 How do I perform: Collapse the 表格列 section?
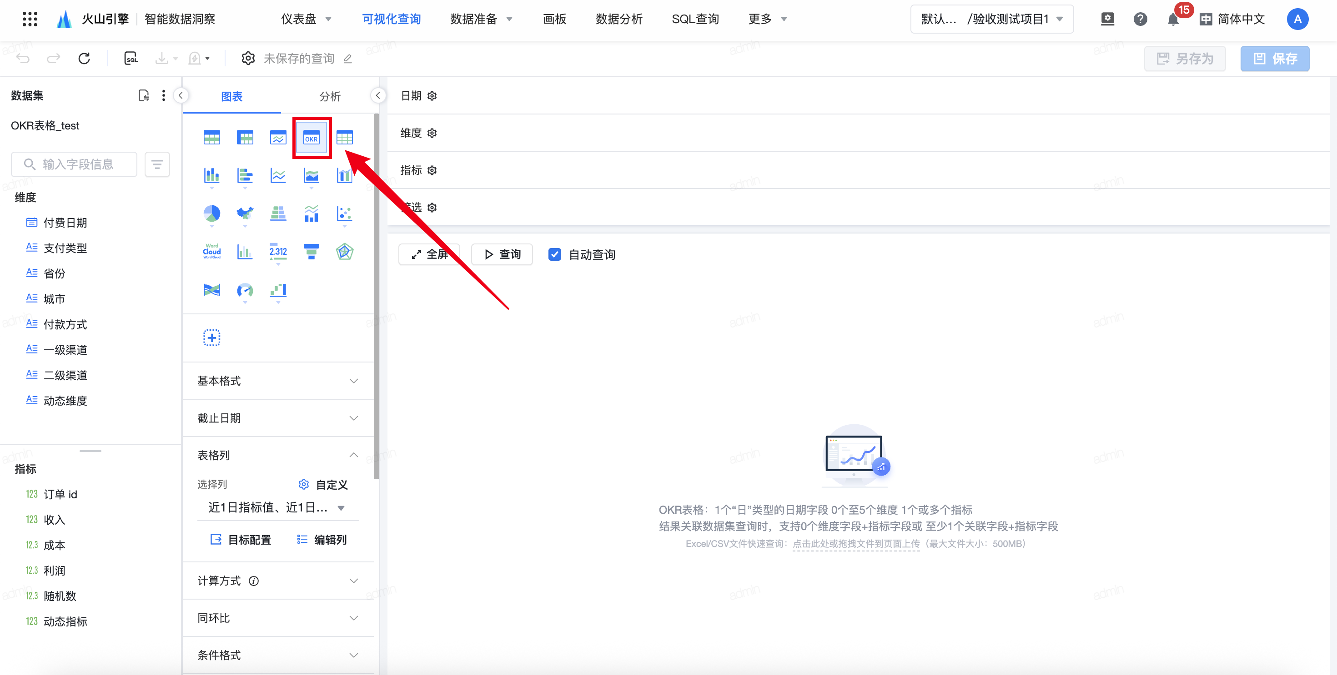278,455
